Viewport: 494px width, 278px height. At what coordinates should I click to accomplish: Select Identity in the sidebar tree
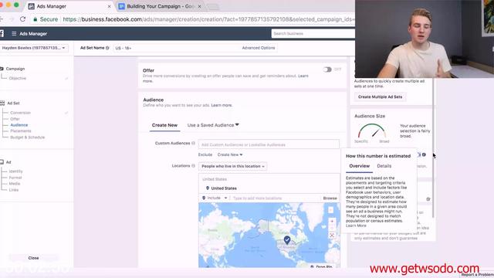(x=15, y=171)
